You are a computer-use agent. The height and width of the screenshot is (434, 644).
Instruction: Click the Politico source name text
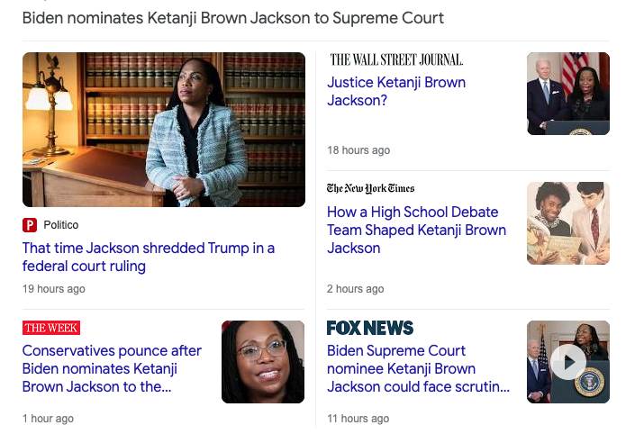click(x=61, y=225)
